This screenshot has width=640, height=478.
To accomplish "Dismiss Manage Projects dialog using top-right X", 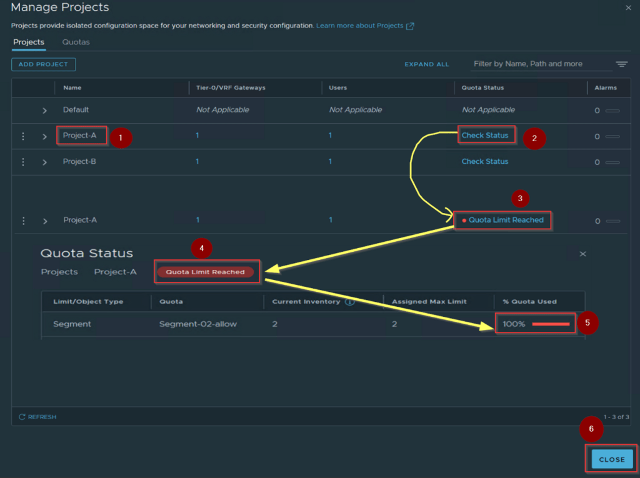I will click(628, 7).
